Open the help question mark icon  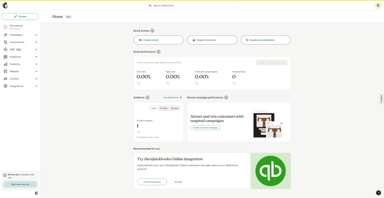click(378, 193)
